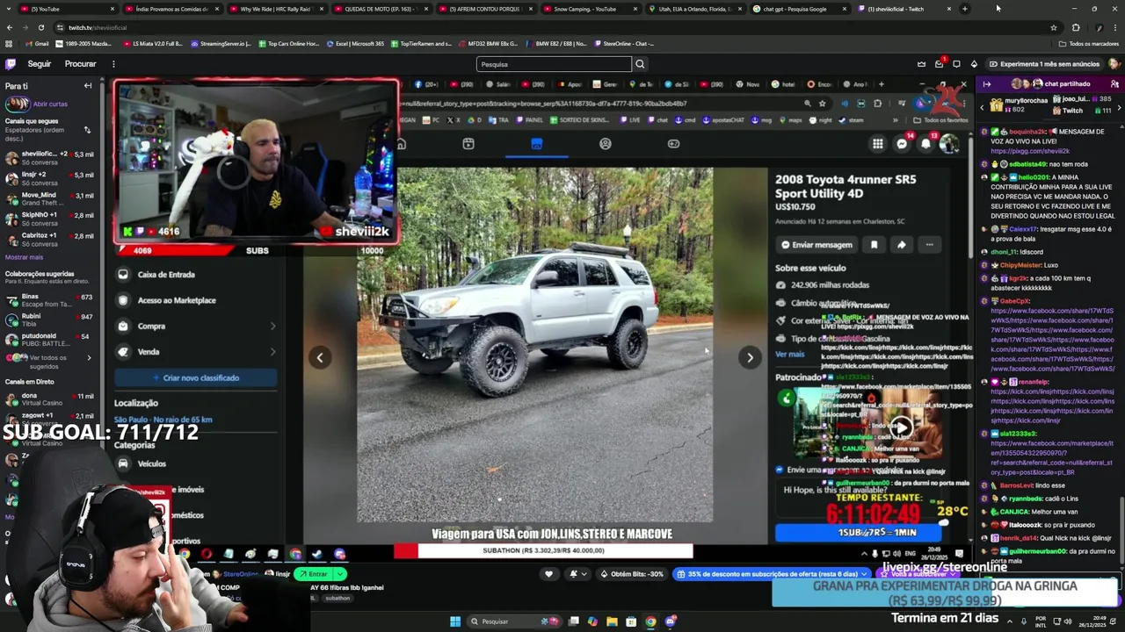Open the putudonald PUBG channel
Screen dimensions: 1125x632
click(50, 340)
